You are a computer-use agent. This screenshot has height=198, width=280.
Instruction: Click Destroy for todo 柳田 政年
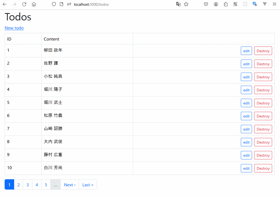click(263, 51)
